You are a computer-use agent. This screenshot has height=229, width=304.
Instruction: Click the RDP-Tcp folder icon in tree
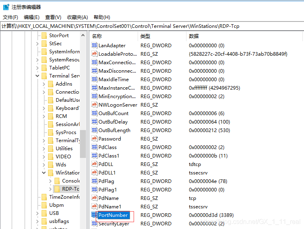coord(57,189)
